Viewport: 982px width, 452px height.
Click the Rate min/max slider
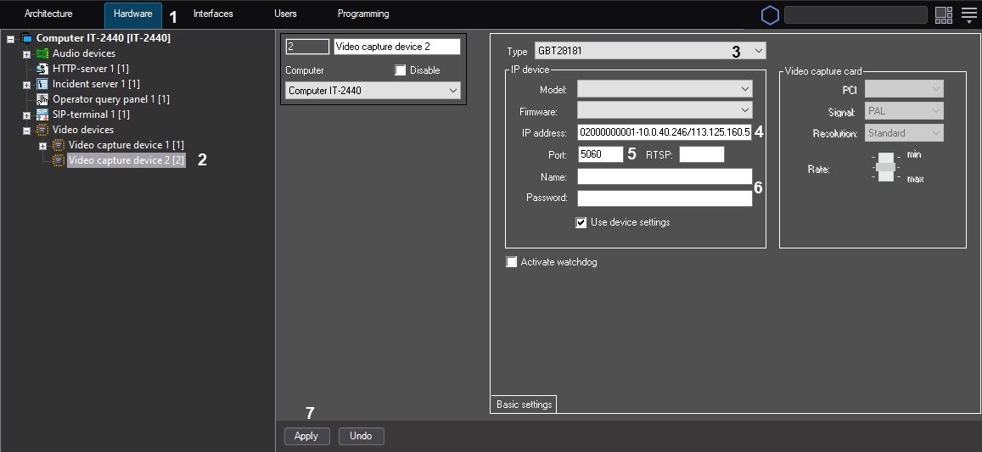(885, 167)
